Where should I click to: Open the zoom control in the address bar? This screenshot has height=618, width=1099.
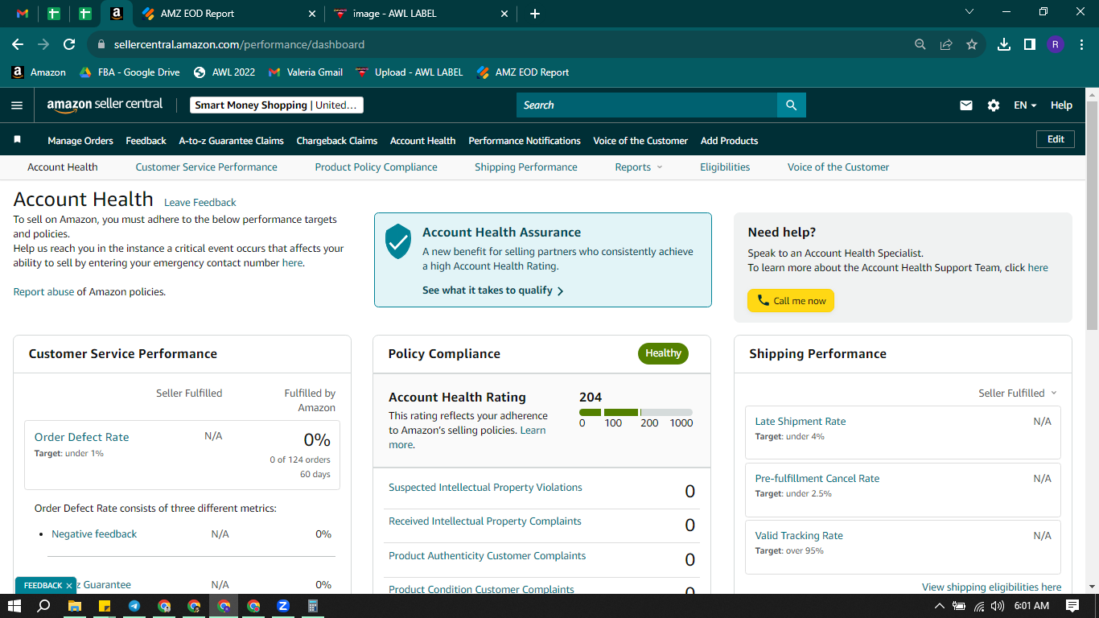tap(920, 45)
